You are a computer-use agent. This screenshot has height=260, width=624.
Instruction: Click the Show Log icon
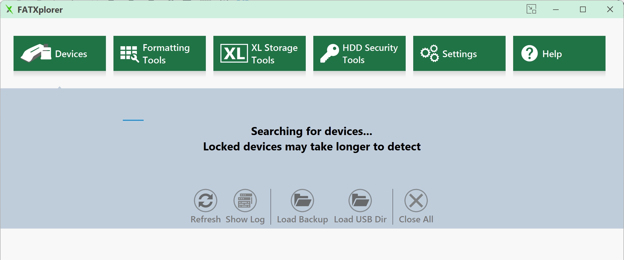(245, 201)
